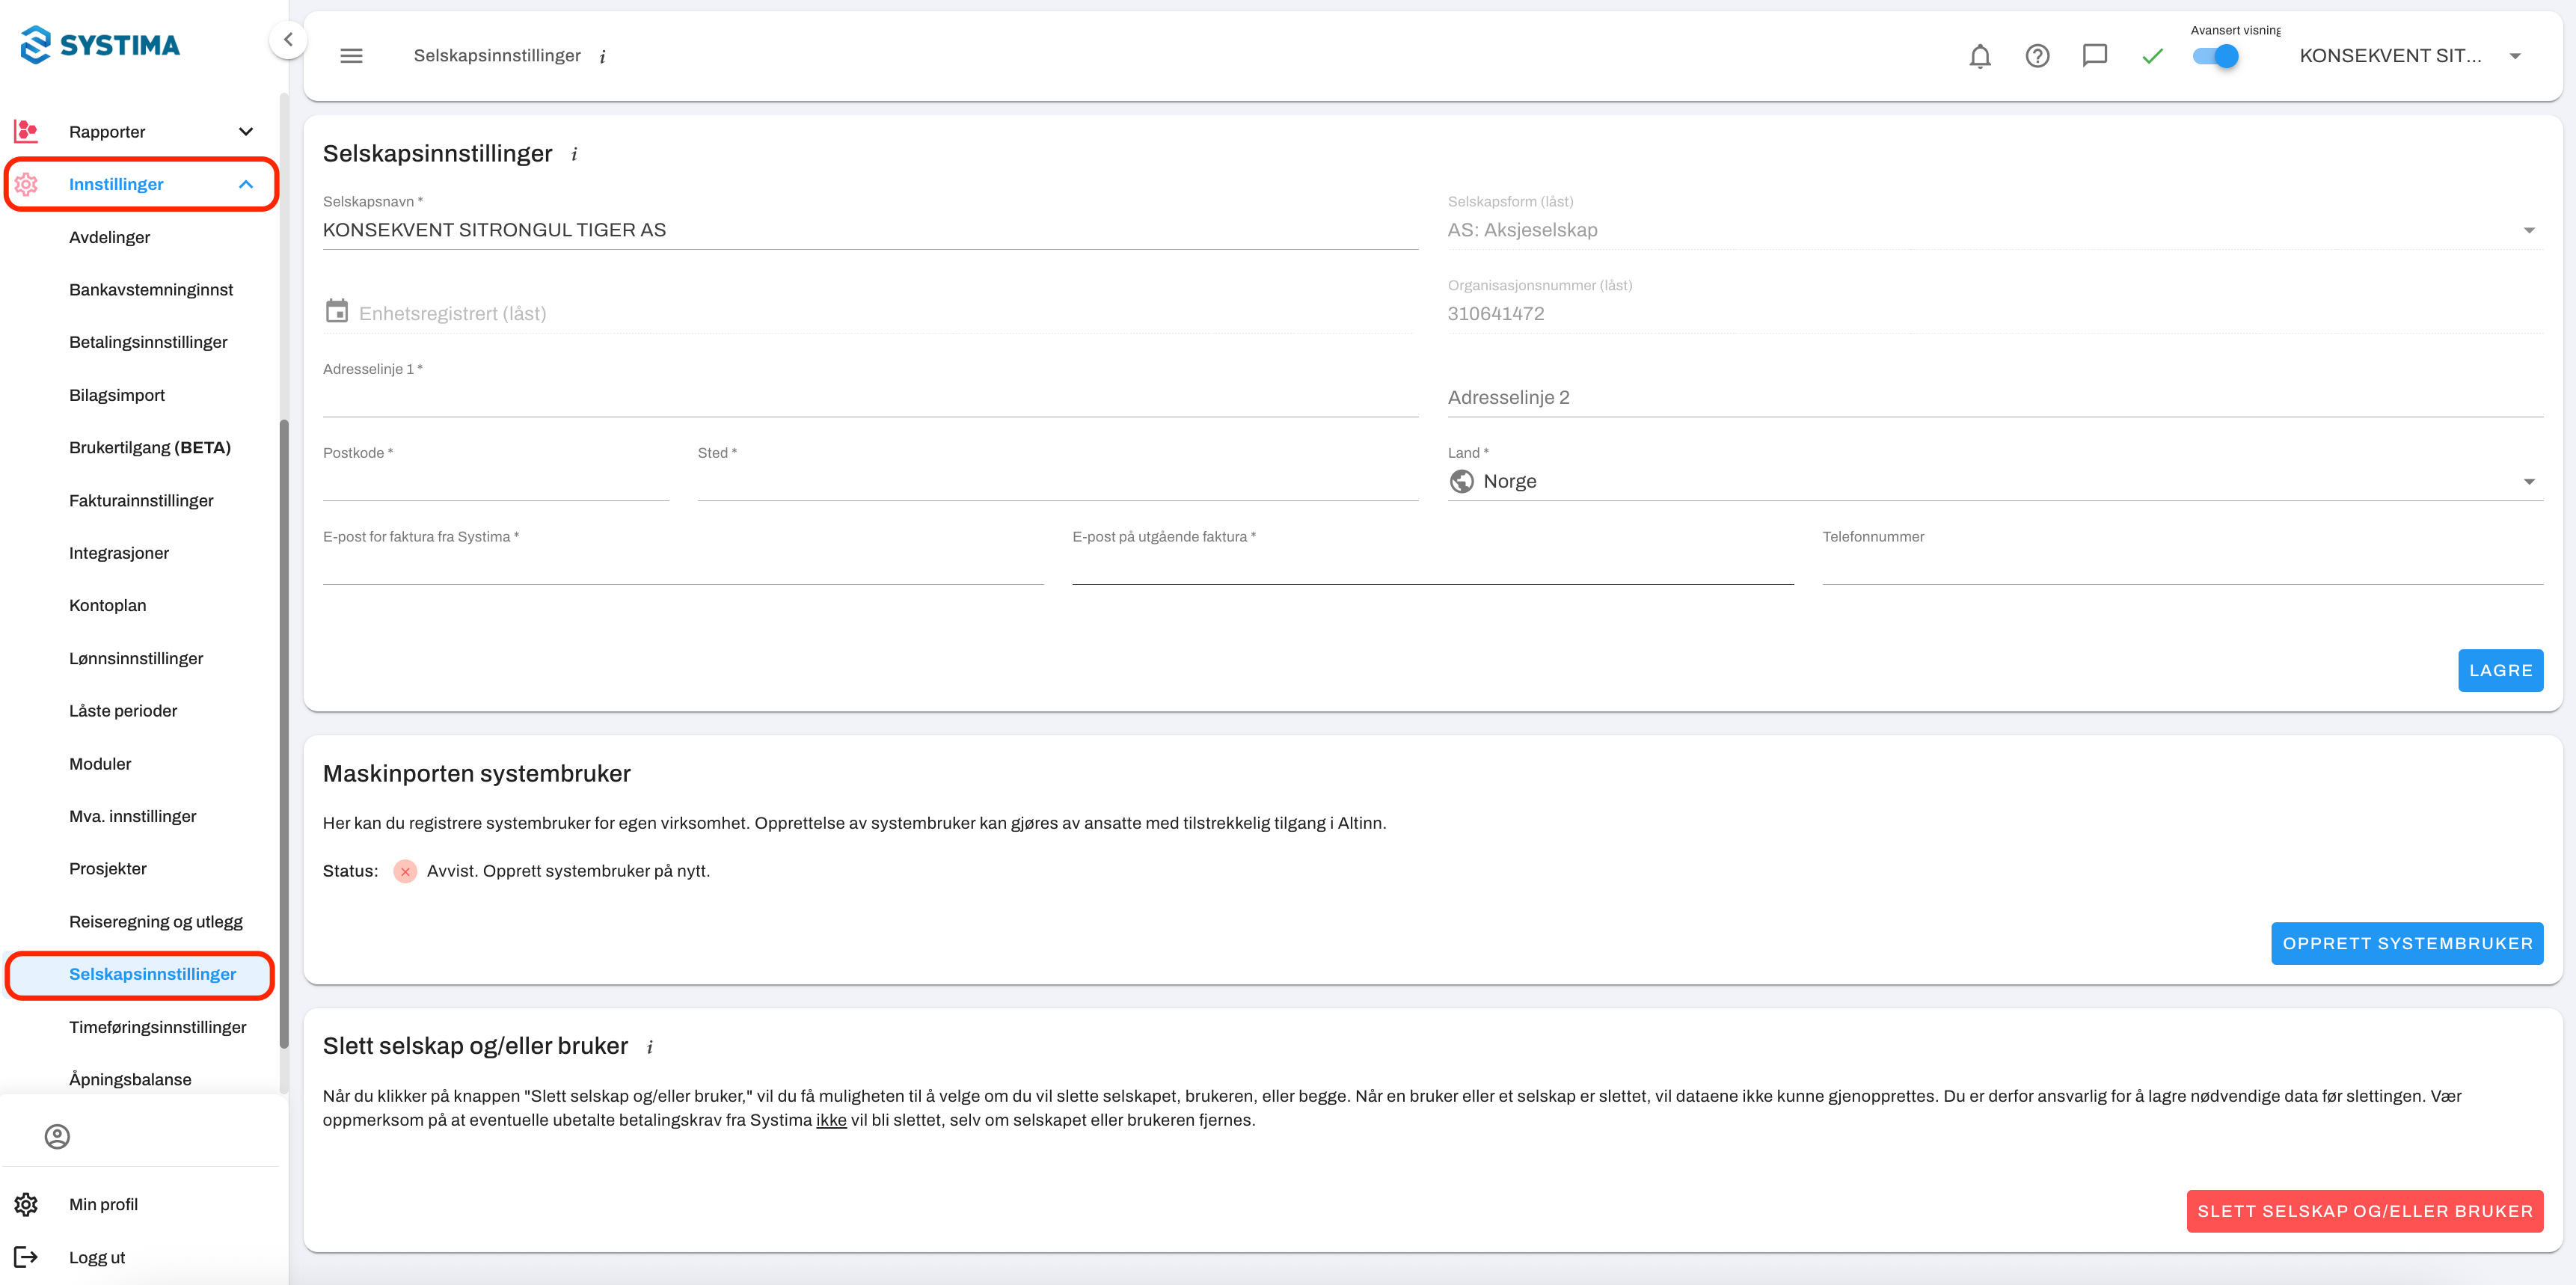Screen dimensions: 2576x1285
Task: Go to Fakturainnstillinger menu item
Action: 141,500
